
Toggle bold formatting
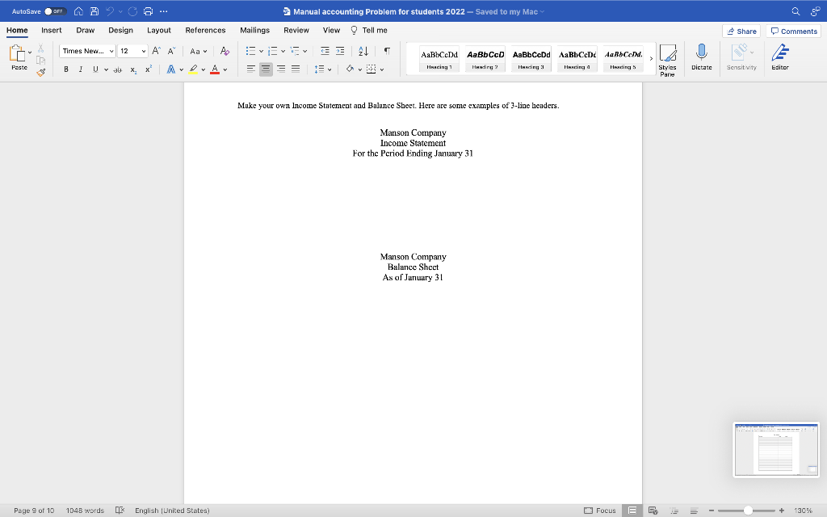coord(66,69)
